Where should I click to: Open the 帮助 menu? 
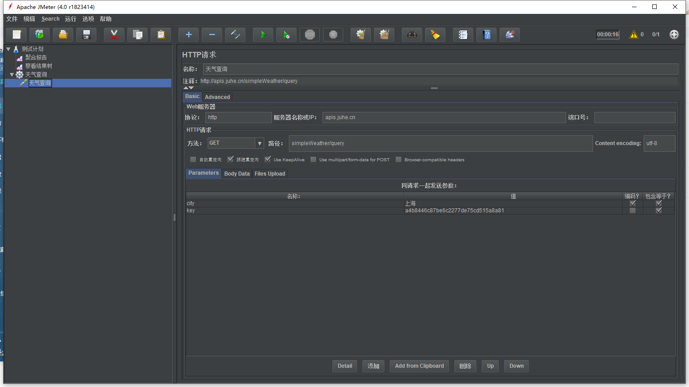pos(106,19)
